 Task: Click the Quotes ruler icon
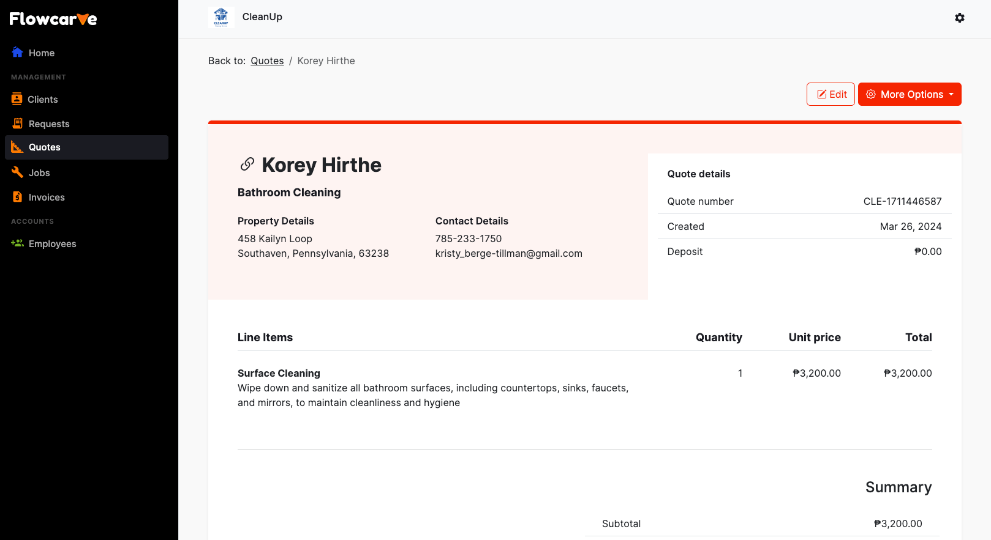[x=17, y=147]
